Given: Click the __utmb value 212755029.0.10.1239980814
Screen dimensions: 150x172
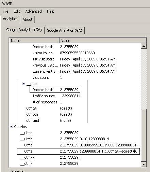Looking at the screenshot, I should [84, 139].
